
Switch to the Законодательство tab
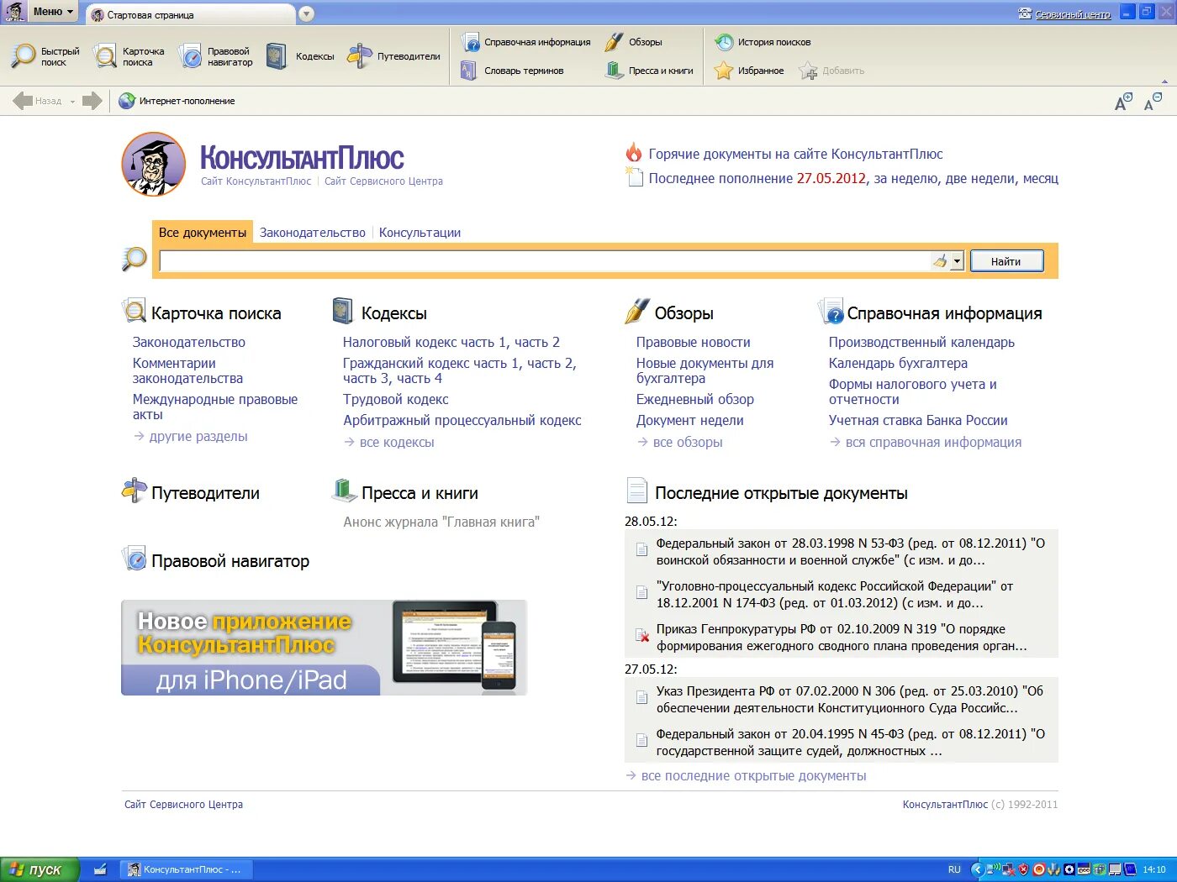[312, 233]
